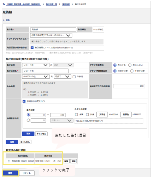The image size is (153, 179).
Task: Open the 見積管理 - DB設定 breadcrumb link
Action: pos(24,4)
